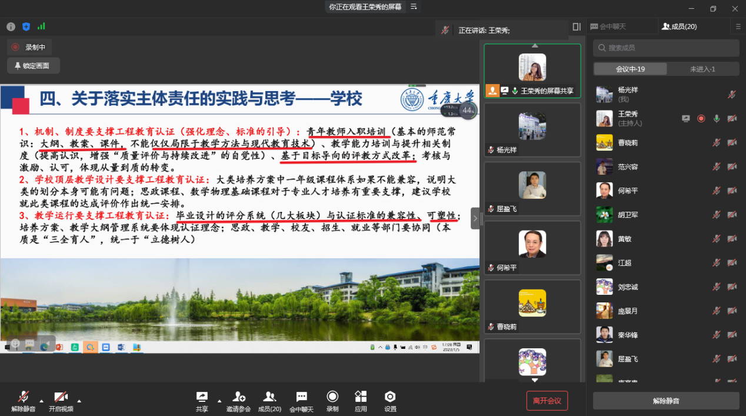Viewport: 746px width, 416px height.
Task: Click the 共享 screen share icon
Action: [202, 397]
